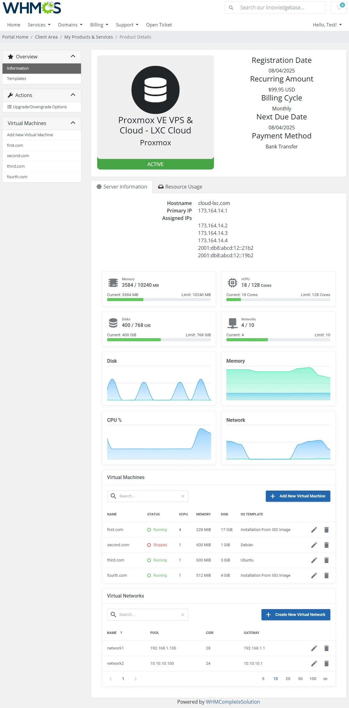The height and width of the screenshot is (708, 349).
Task: Click the Proxmox database product icon
Action: point(156,90)
